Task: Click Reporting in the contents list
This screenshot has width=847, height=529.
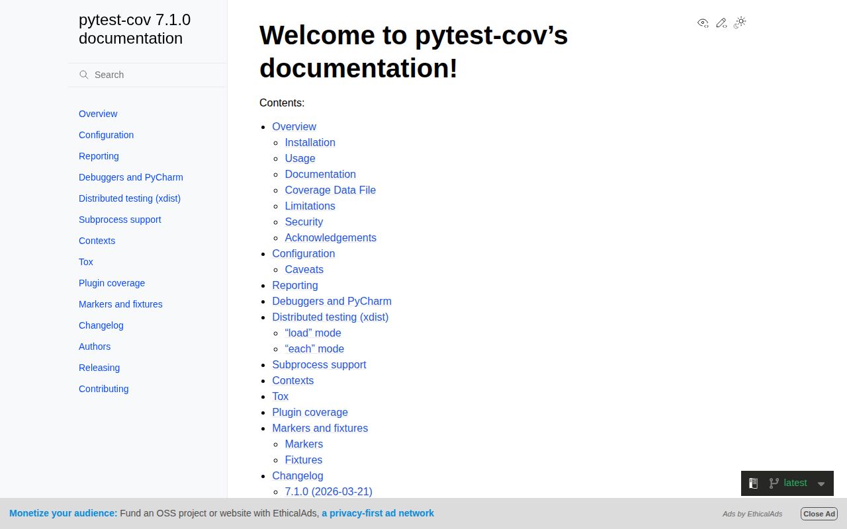Action: [295, 285]
